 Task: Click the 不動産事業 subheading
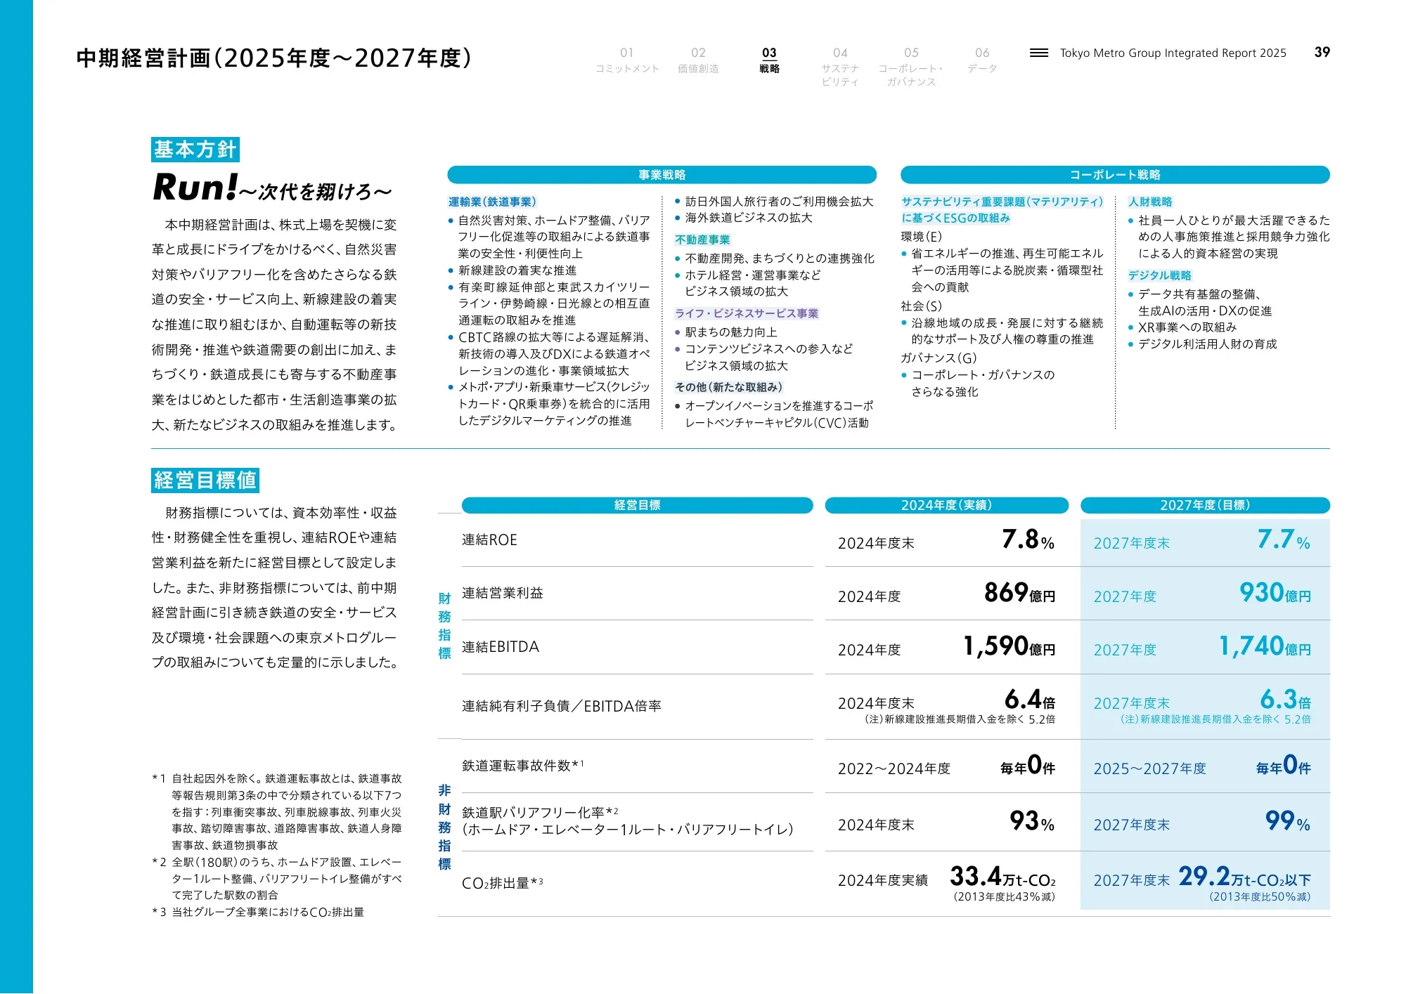tap(702, 240)
